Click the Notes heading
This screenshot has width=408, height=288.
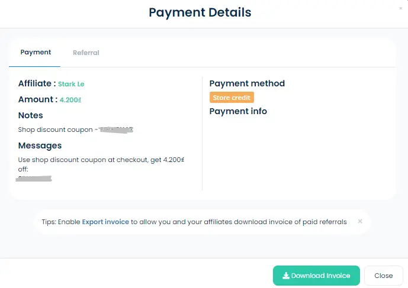point(31,115)
